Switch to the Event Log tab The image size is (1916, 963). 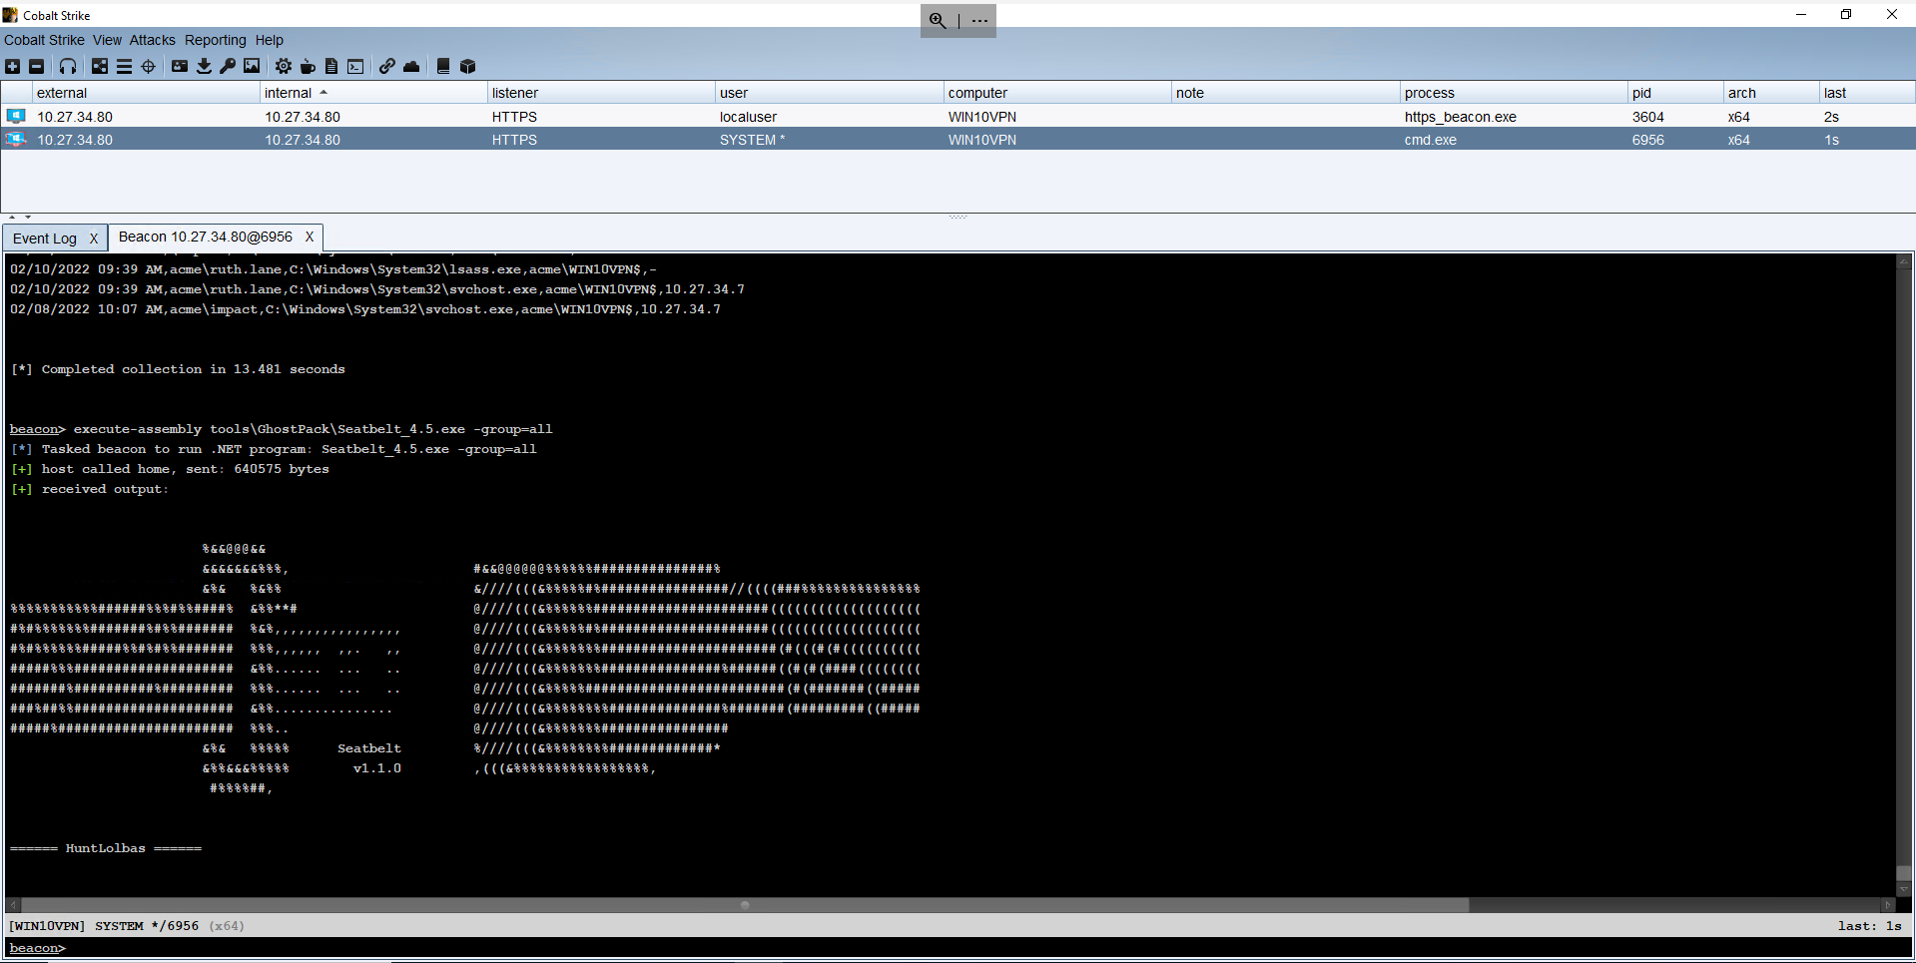[x=45, y=239]
